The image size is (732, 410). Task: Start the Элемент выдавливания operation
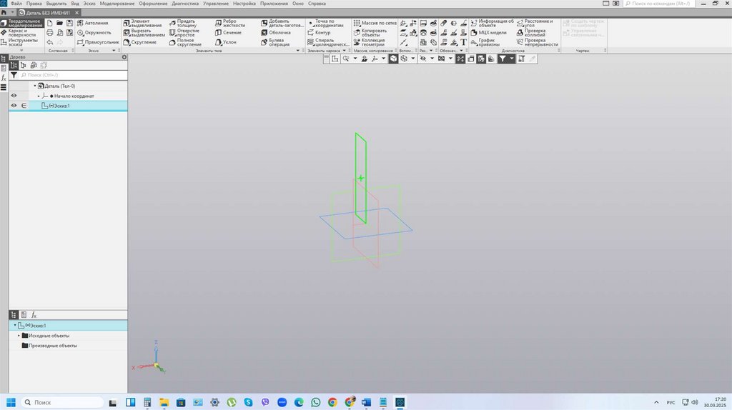pyautogui.click(x=142, y=23)
